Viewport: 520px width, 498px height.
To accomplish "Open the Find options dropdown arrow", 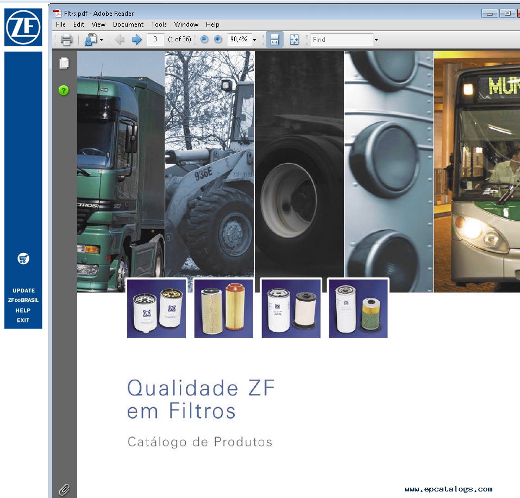I will [376, 40].
